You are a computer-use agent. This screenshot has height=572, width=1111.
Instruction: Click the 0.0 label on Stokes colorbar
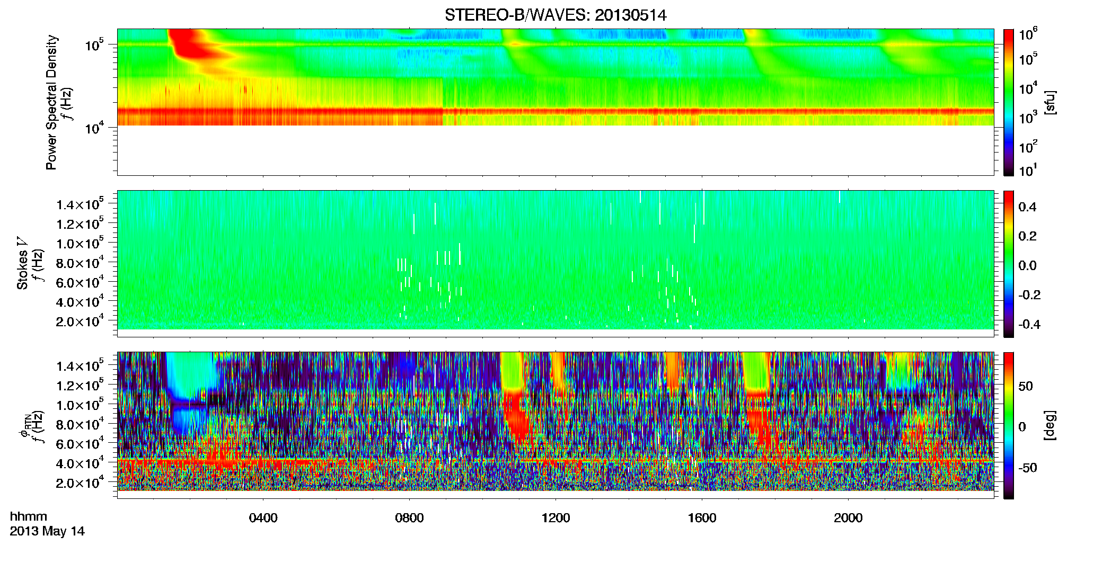(1027, 266)
